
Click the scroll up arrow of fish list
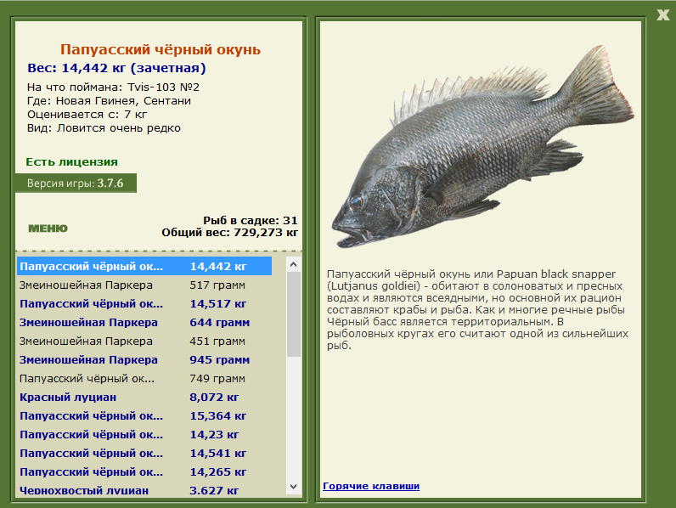pos(294,264)
